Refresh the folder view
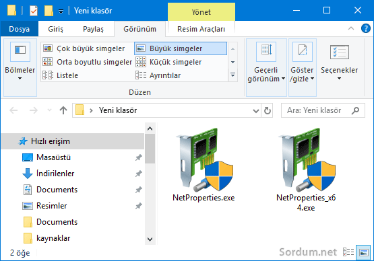374x261 pixels. [267, 110]
